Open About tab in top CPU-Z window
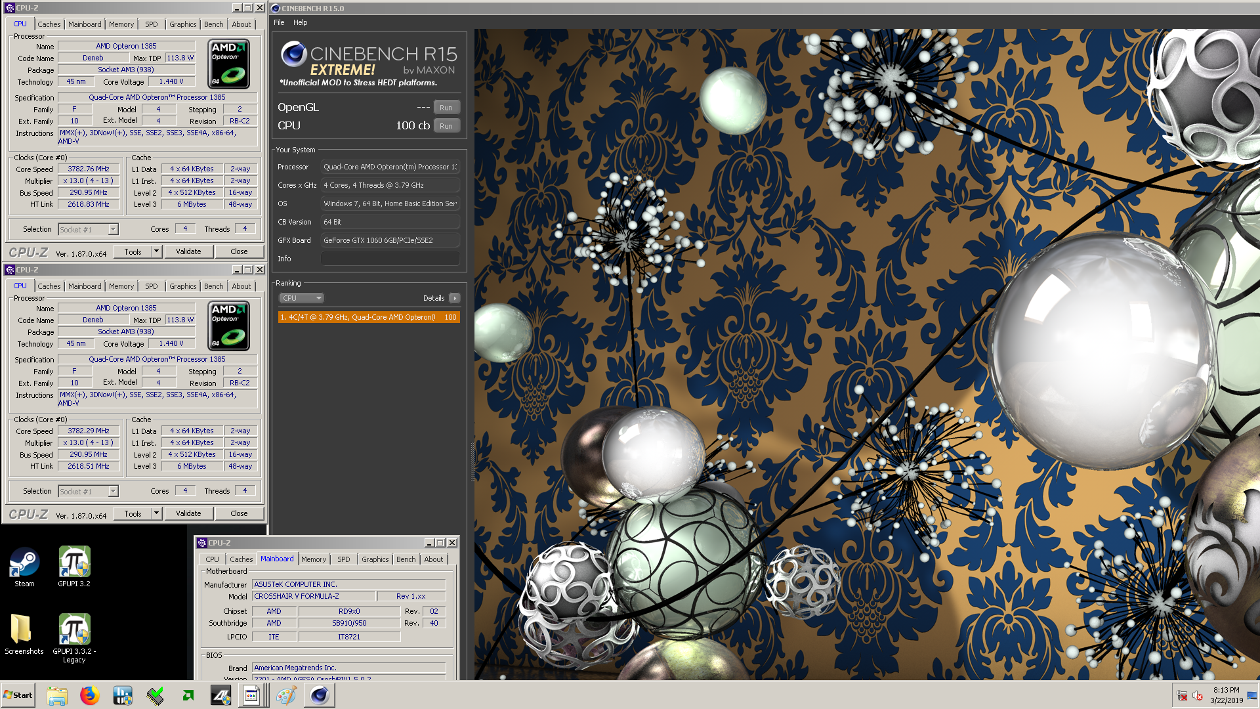Viewport: 1260px width, 709px height. point(241,24)
